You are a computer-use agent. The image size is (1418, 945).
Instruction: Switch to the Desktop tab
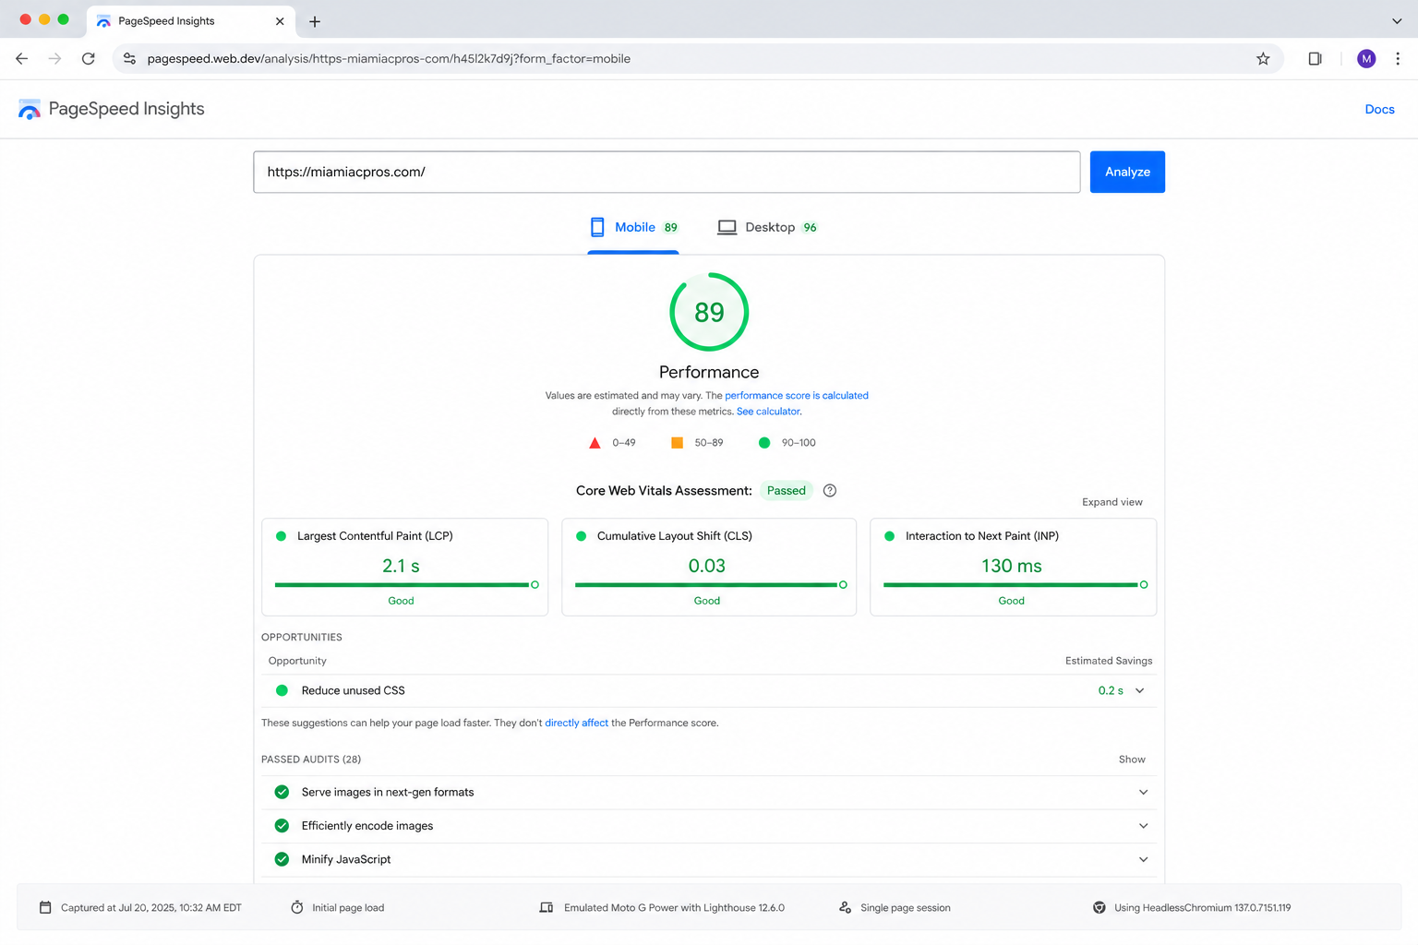tap(768, 228)
